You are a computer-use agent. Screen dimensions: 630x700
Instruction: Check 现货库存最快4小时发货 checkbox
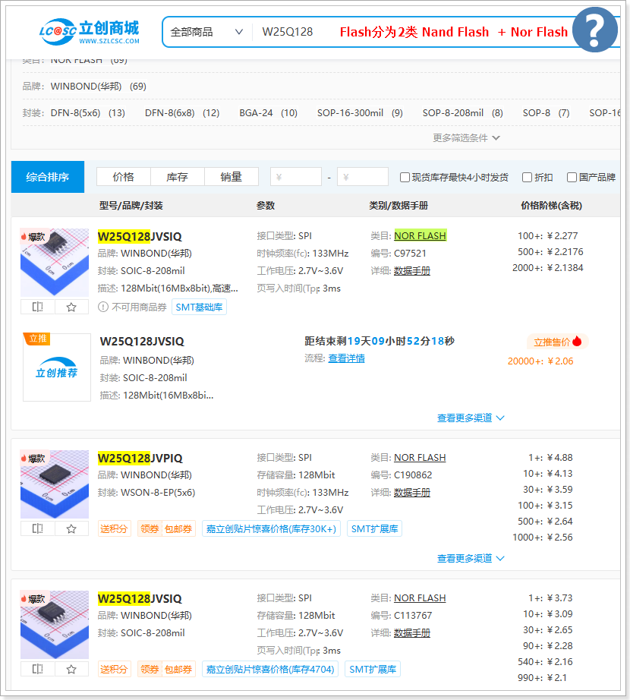tap(405, 177)
